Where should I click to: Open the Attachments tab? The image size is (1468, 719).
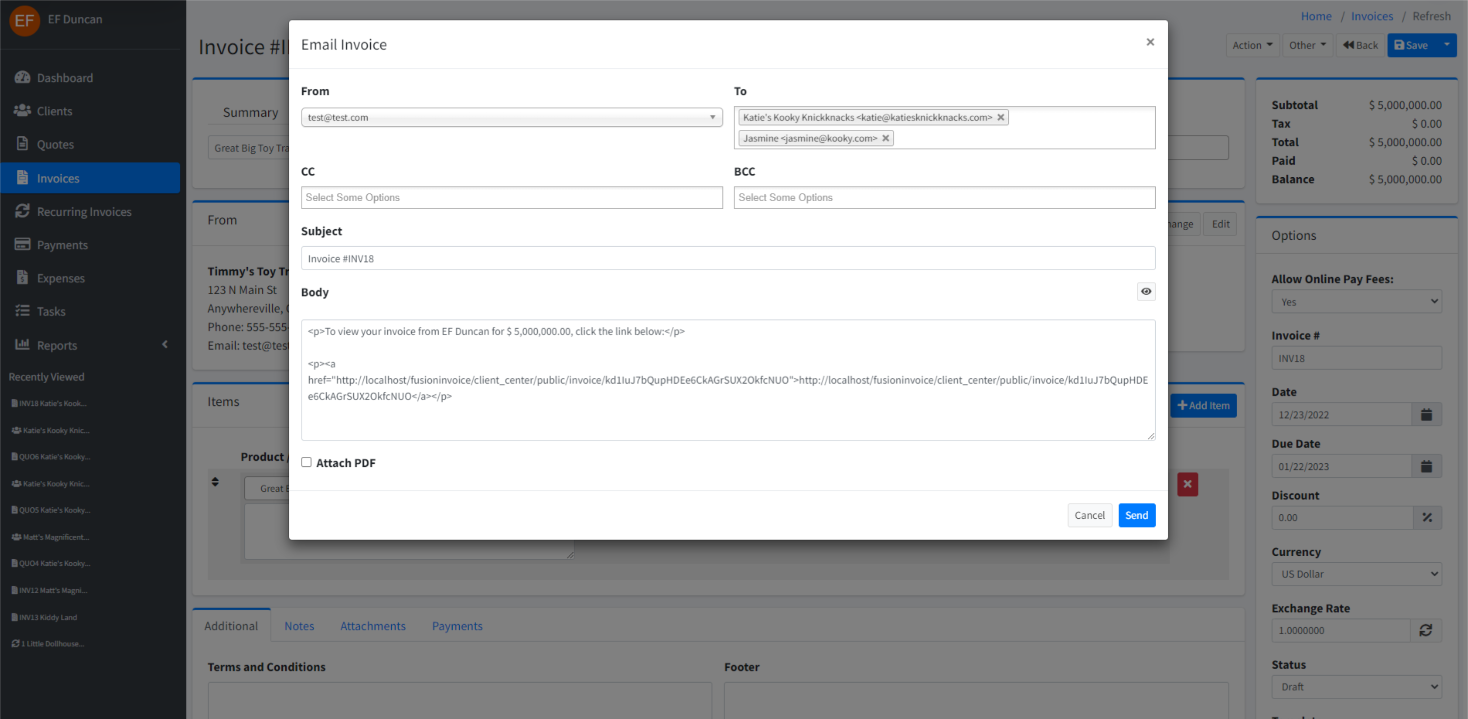point(373,626)
